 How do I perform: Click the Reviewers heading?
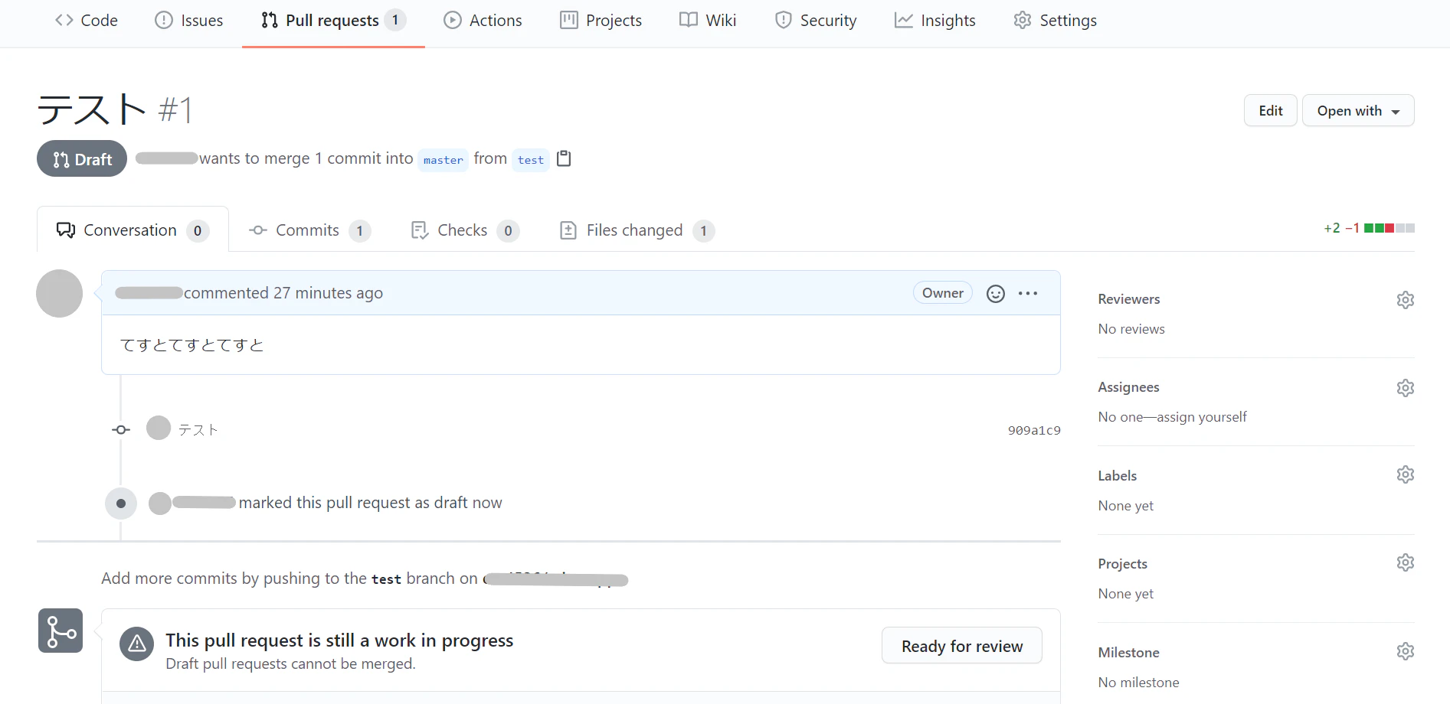(x=1128, y=299)
